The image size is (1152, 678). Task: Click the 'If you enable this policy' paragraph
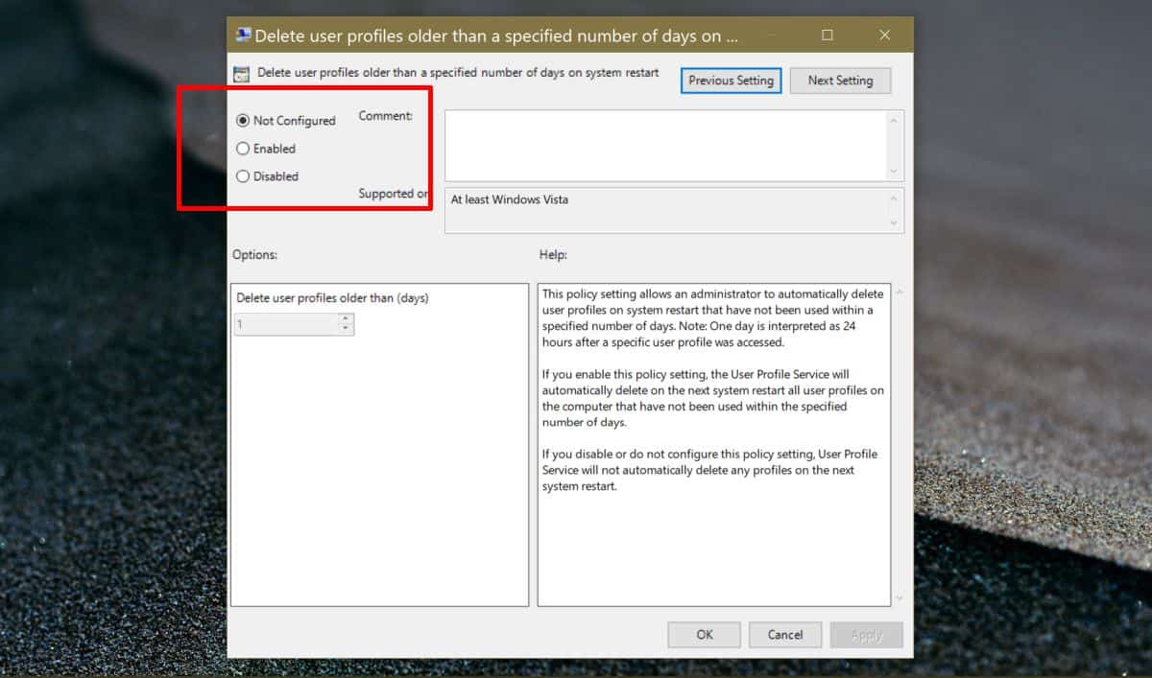pyautogui.click(x=712, y=398)
